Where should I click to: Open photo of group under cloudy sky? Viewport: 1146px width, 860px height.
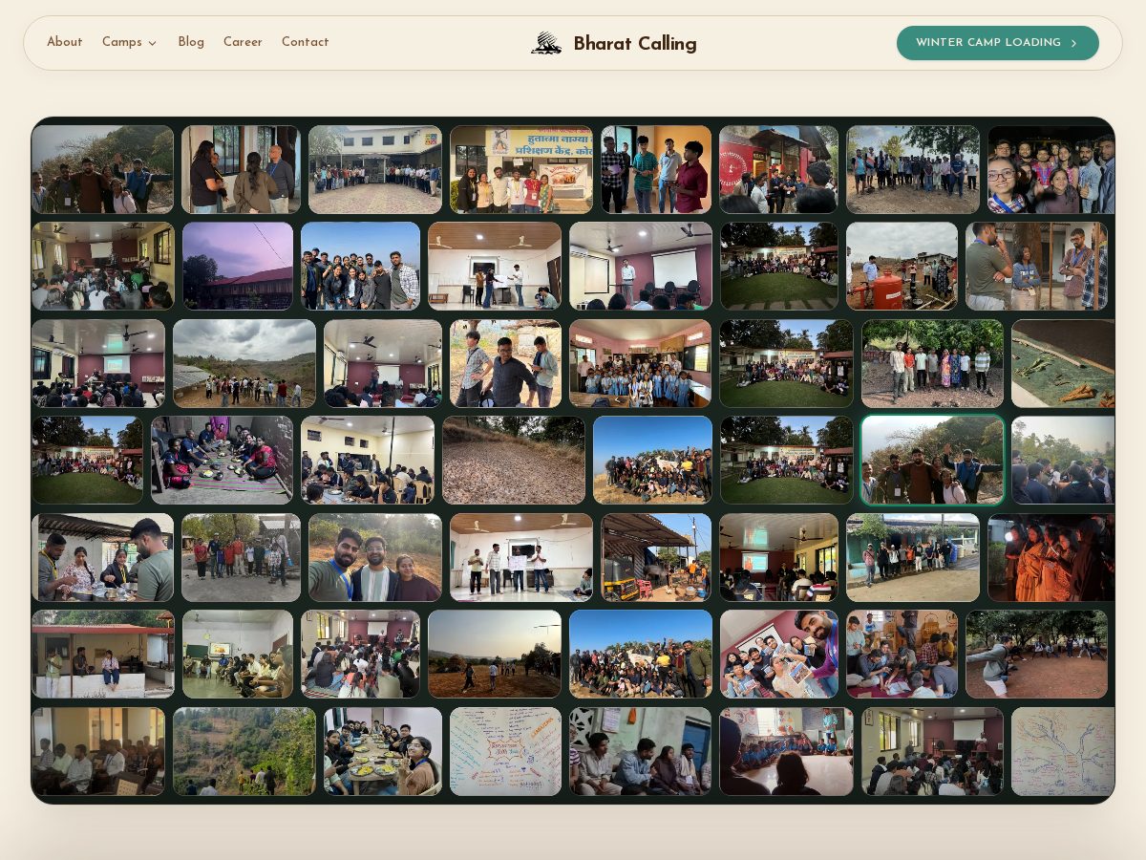pos(244,363)
